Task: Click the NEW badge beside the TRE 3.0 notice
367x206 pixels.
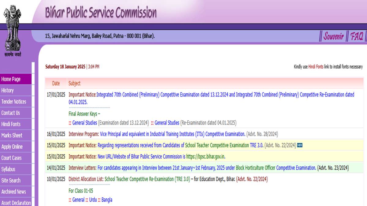Action: [x=299, y=146]
